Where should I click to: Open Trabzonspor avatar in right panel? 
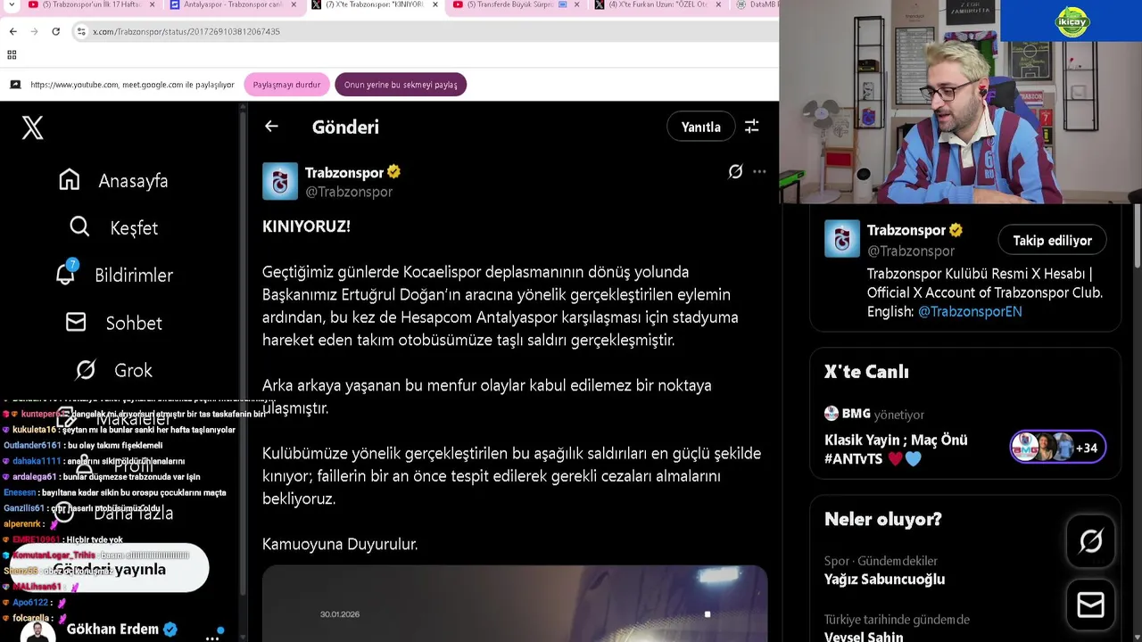click(x=841, y=239)
